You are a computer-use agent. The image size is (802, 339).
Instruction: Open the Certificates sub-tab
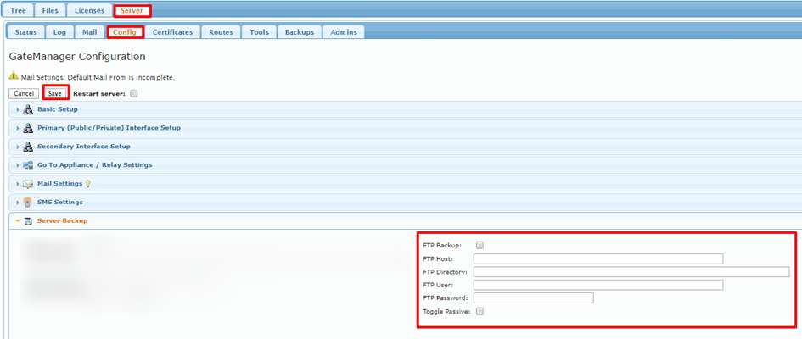(x=172, y=31)
